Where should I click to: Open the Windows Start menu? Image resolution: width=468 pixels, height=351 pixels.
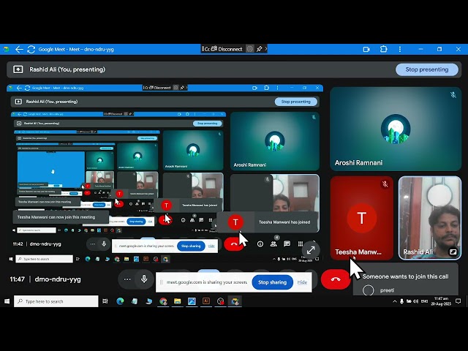click(x=7, y=301)
